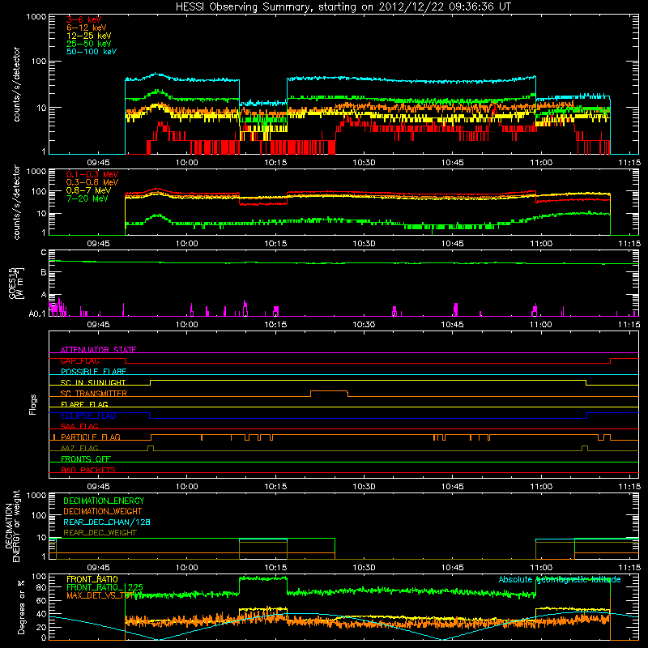Click the 10:45 tick label under MeV plot
Screen dimensions: 648x648
[453, 244]
